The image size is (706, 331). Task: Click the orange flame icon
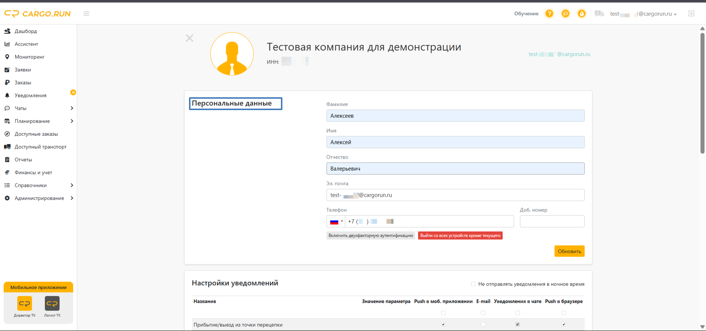[x=582, y=14]
